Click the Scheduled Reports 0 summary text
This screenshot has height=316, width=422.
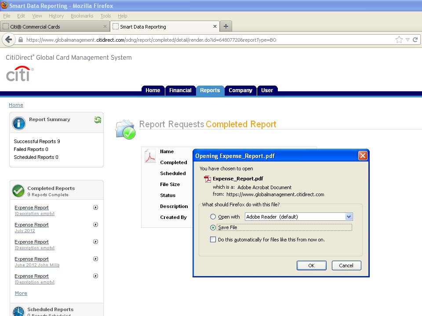point(36,157)
